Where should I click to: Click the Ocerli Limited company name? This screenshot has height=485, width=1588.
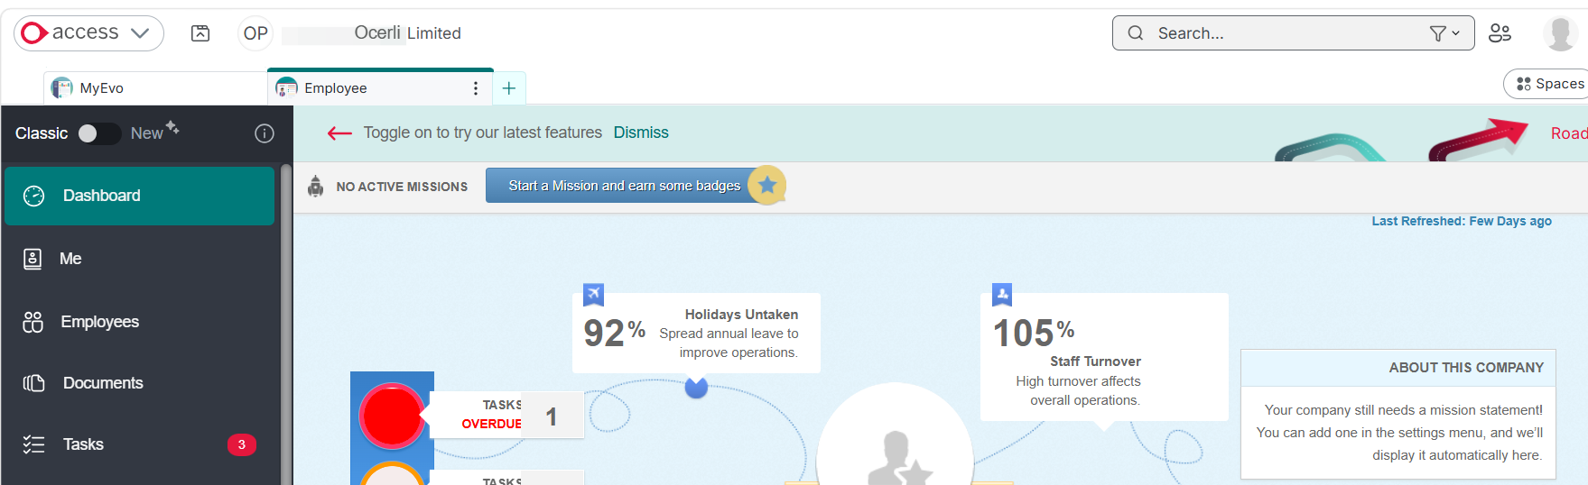point(407,33)
